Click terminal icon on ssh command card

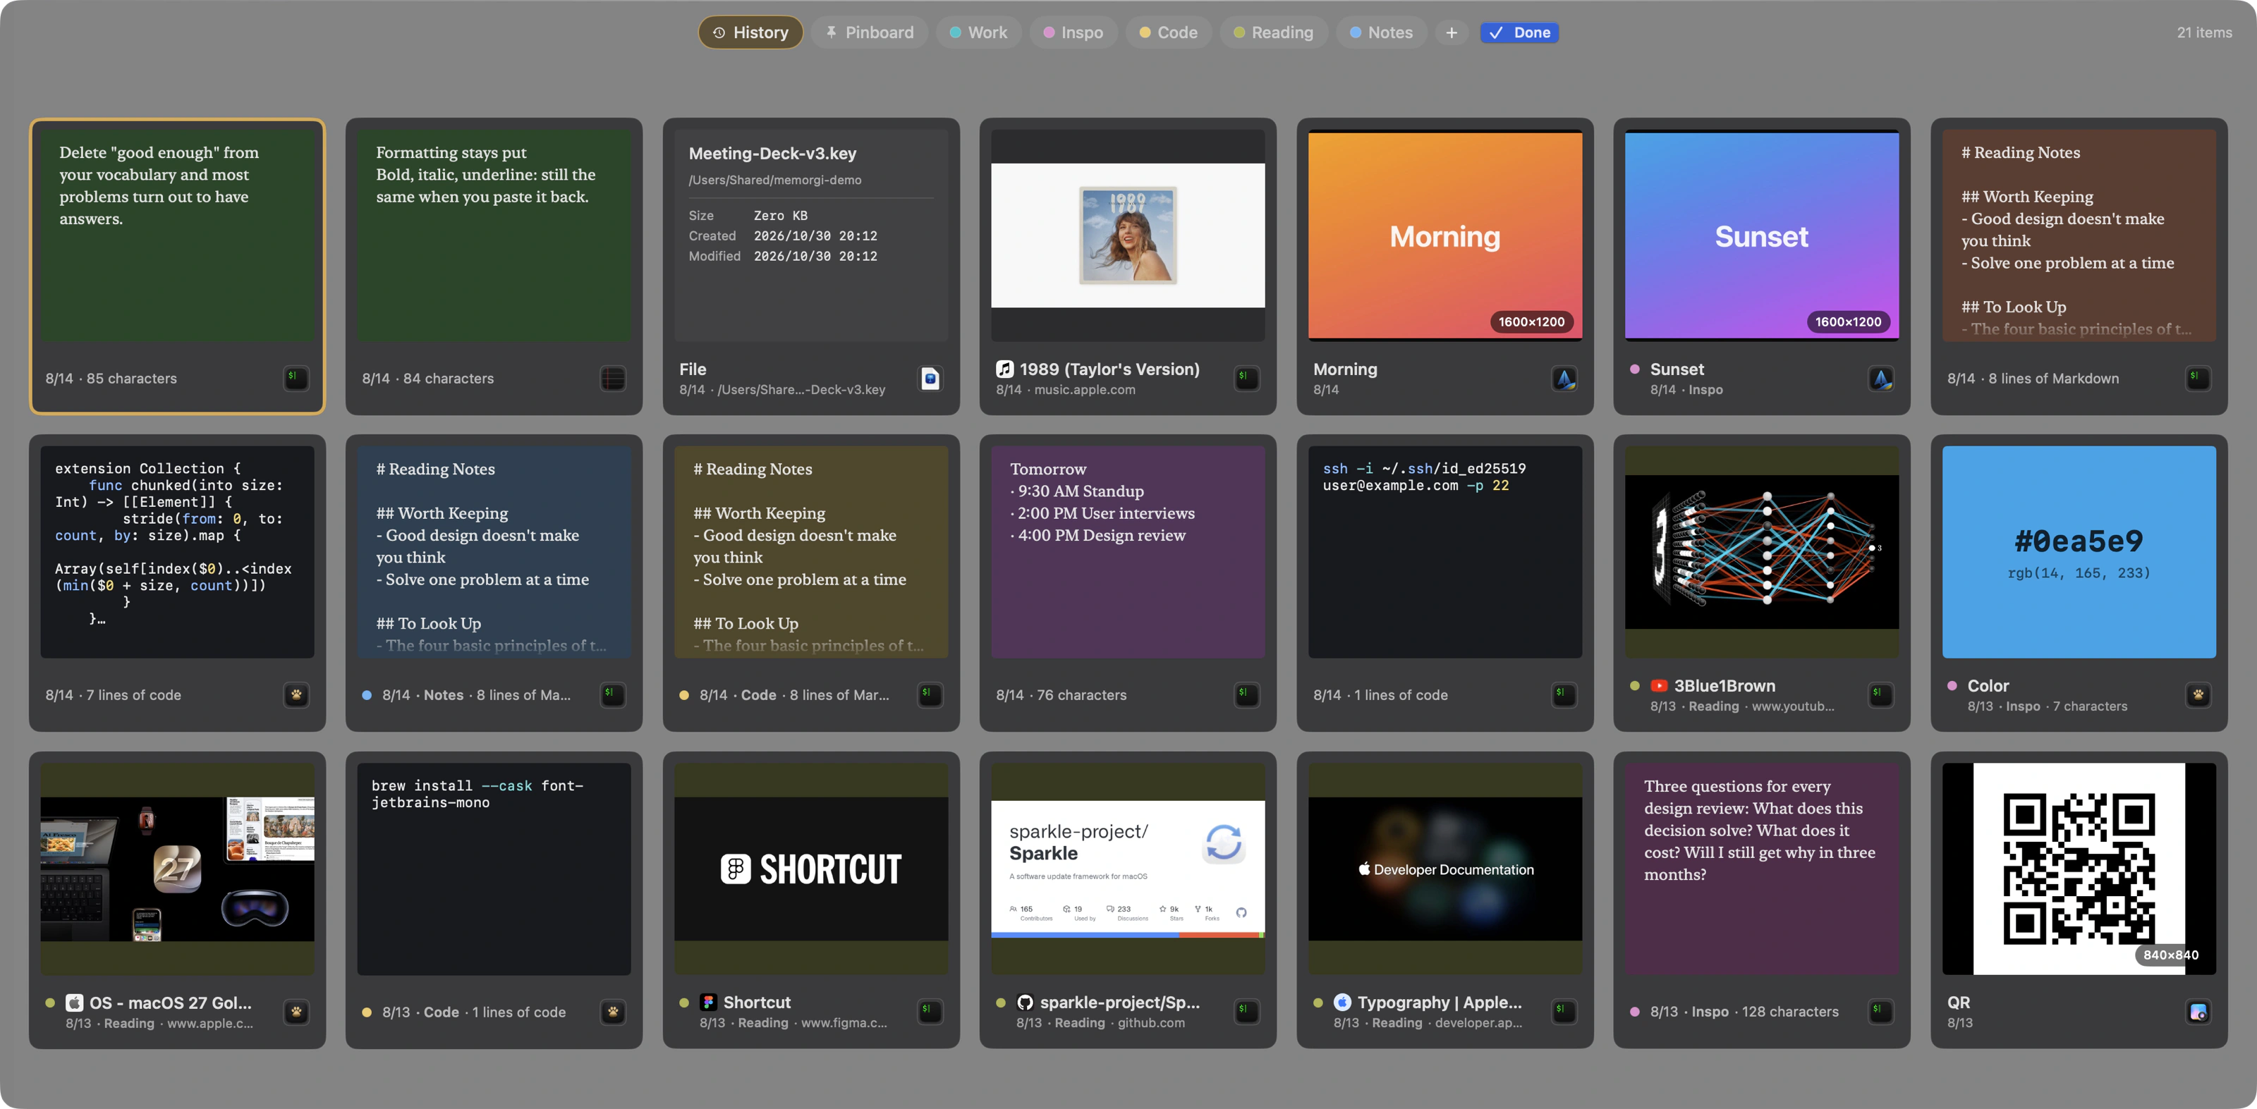point(1565,694)
